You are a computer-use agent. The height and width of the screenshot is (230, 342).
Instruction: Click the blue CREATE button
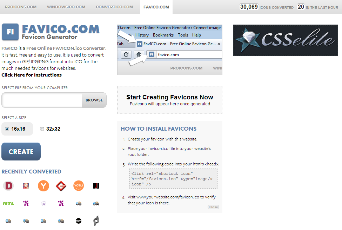coord(21,152)
